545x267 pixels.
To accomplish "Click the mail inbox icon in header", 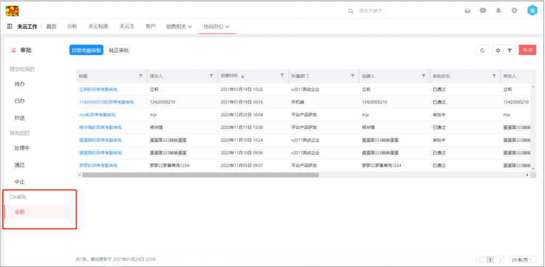I will [x=467, y=11].
